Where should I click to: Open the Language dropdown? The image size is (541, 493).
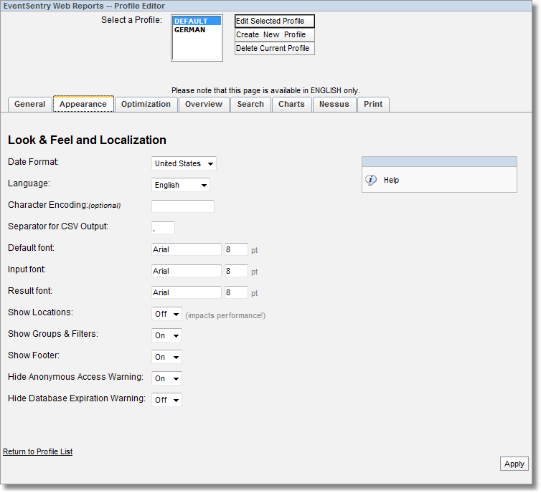pos(180,185)
